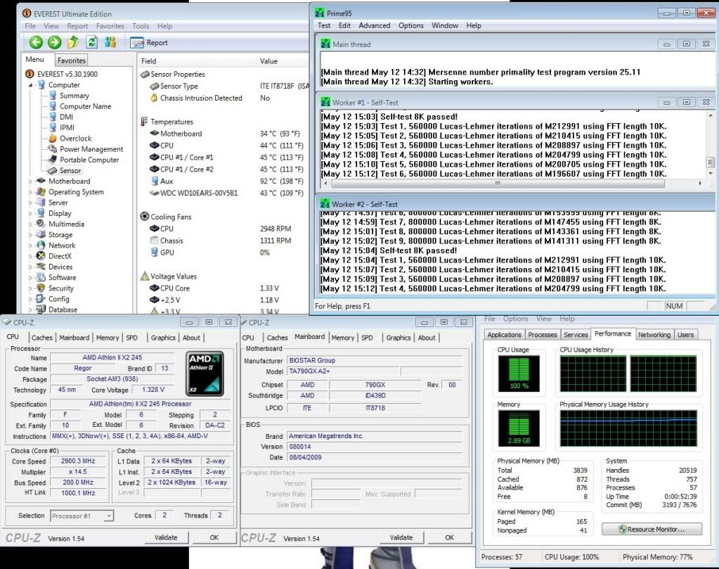Screen dimensions: 719x569
Task: Click the users icon in EVEREST toolbar
Action: [x=110, y=42]
